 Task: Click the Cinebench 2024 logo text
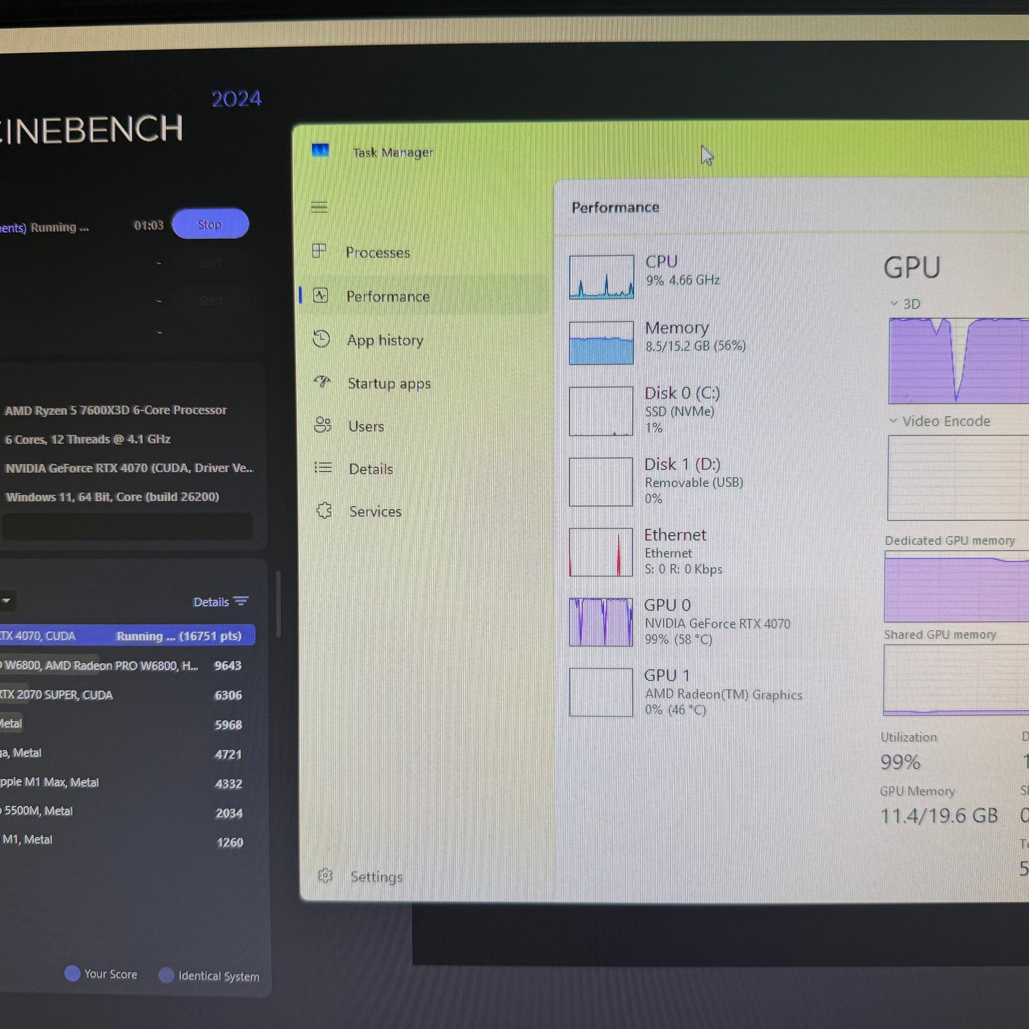click(131, 118)
